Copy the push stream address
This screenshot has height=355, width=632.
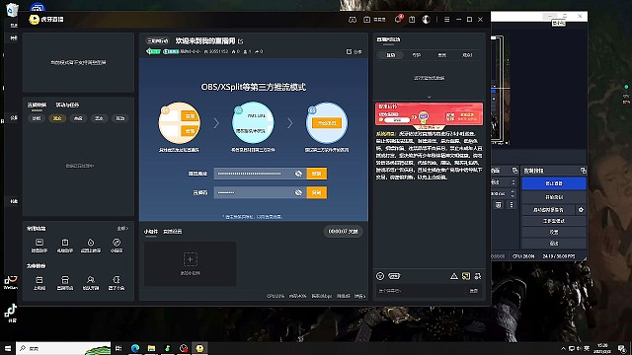tap(316, 174)
